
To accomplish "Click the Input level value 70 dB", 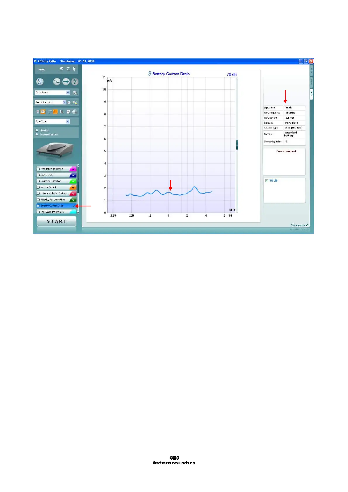I will pyautogui.click(x=289, y=107).
